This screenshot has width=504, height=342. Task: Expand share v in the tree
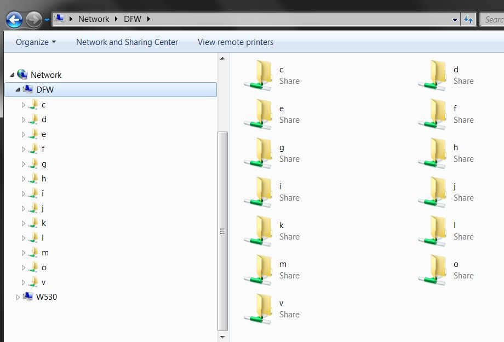point(23,282)
